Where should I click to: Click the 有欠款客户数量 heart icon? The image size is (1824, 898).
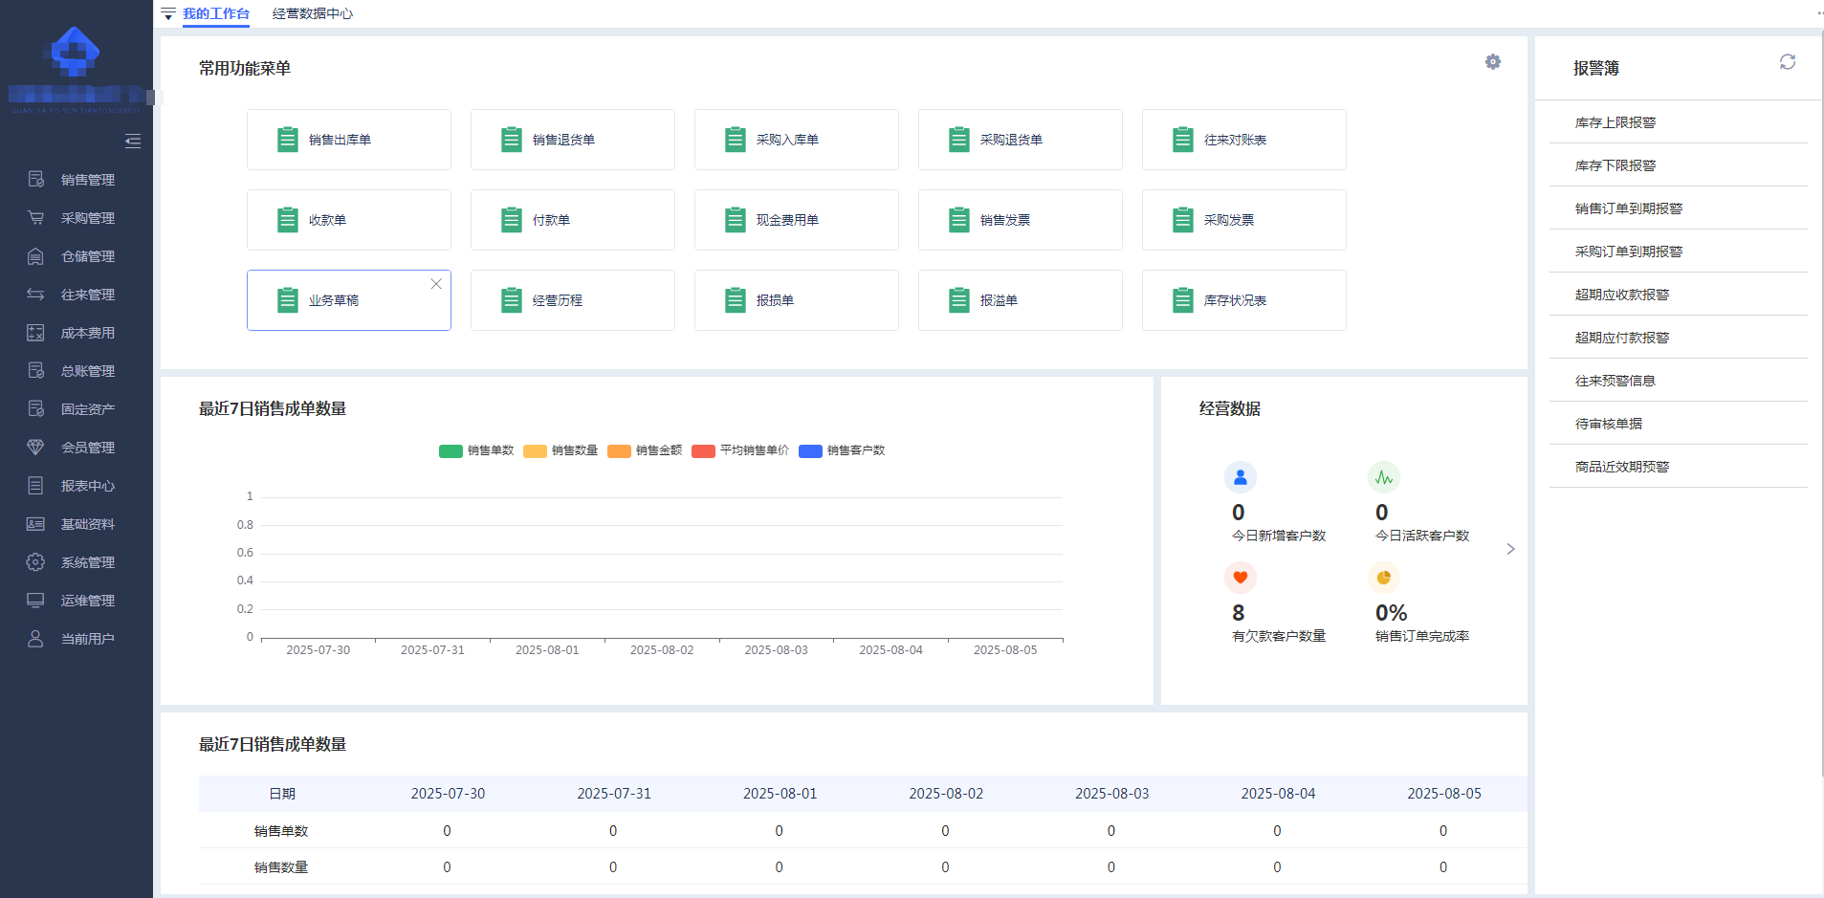1240,578
